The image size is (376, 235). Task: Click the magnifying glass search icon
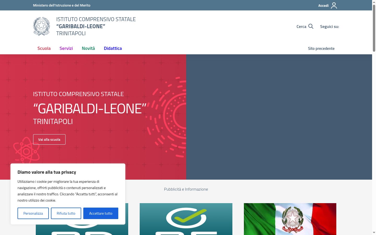311,26
